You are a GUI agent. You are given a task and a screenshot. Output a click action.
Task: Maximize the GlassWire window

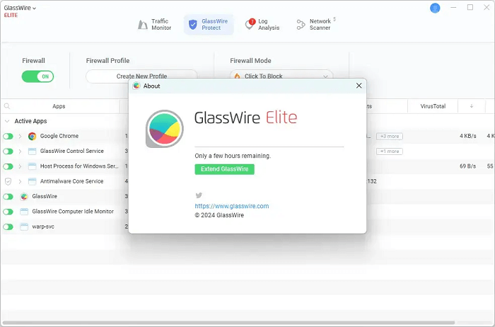tap(470, 7)
